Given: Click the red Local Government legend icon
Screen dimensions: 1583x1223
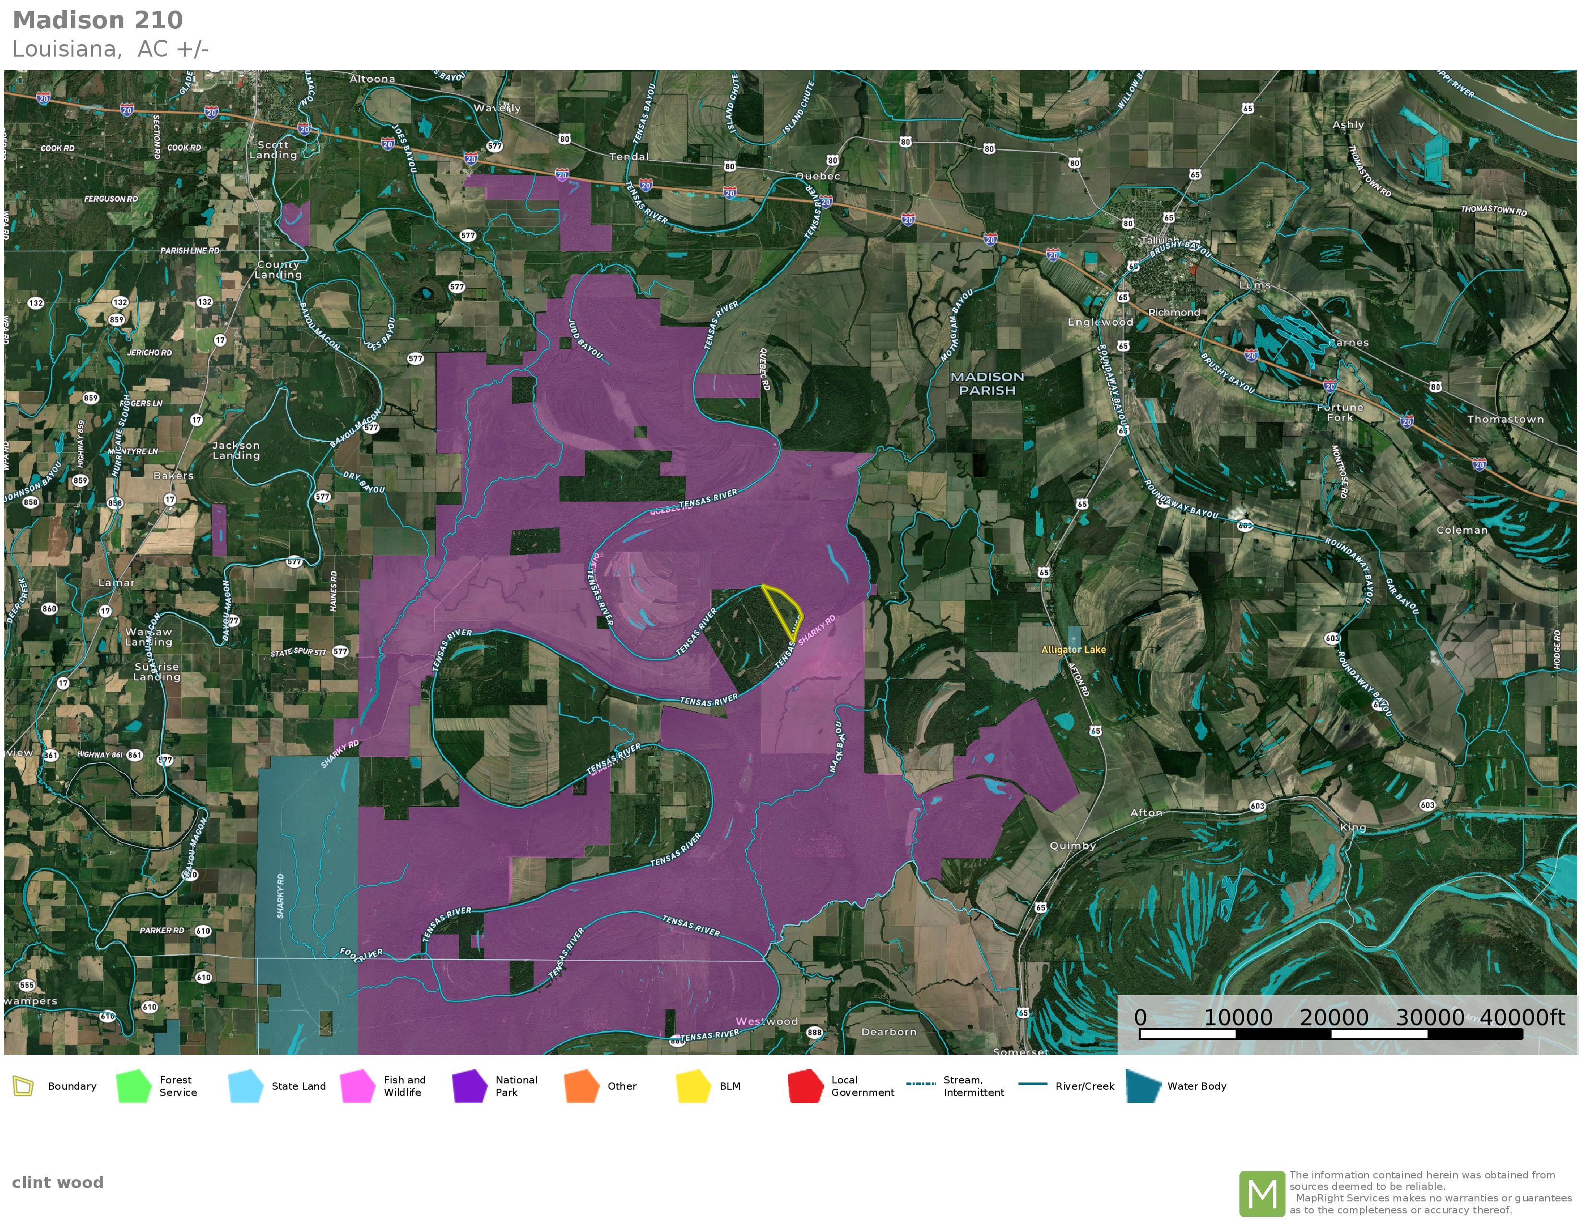Looking at the screenshot, I should click(805, 1086).
